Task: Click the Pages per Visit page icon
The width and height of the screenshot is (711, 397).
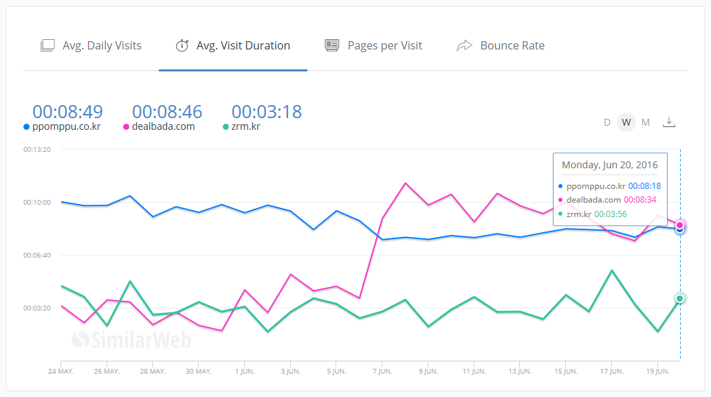Action: (332, 46)
